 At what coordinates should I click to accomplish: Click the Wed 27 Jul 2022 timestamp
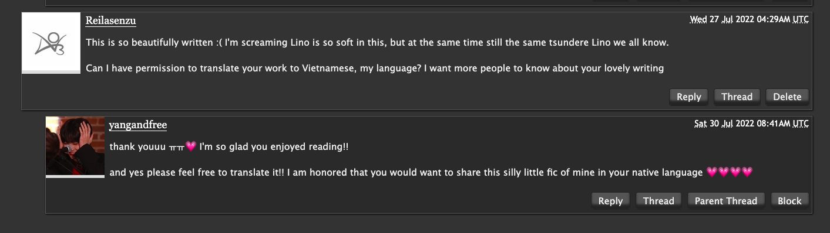[749, 19]
